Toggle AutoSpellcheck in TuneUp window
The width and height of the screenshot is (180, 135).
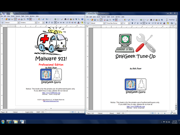point(116,20)
